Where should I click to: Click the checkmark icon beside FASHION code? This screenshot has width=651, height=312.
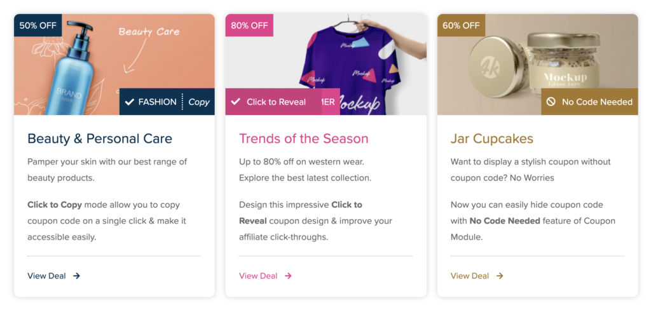(130, 102)
